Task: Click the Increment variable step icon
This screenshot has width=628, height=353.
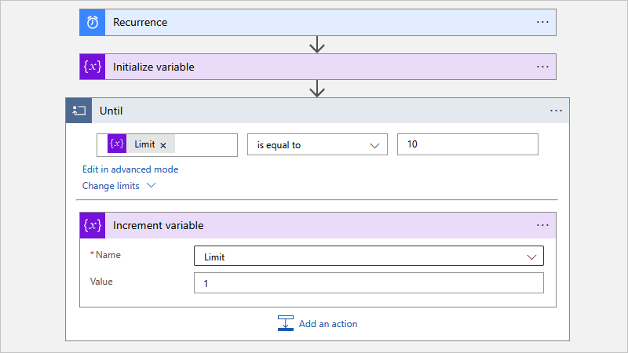Action: [93, 225]
